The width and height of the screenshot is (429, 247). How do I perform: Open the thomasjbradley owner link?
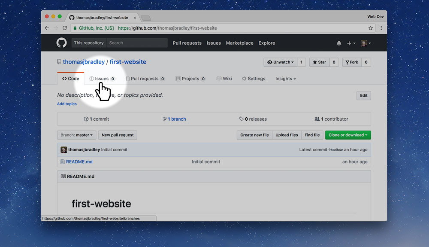[x=84, y=62]
